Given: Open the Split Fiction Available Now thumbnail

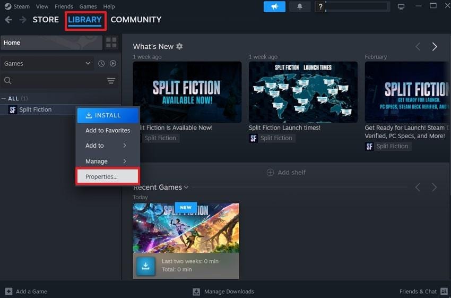Looking at the screenshot, I should [187, 92].
